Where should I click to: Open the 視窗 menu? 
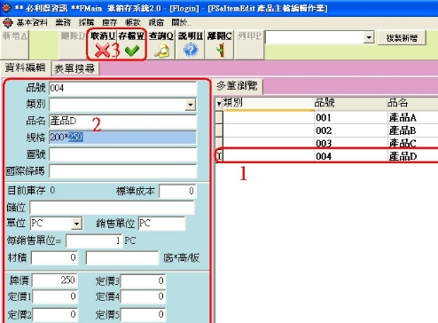tap(156, 22)
